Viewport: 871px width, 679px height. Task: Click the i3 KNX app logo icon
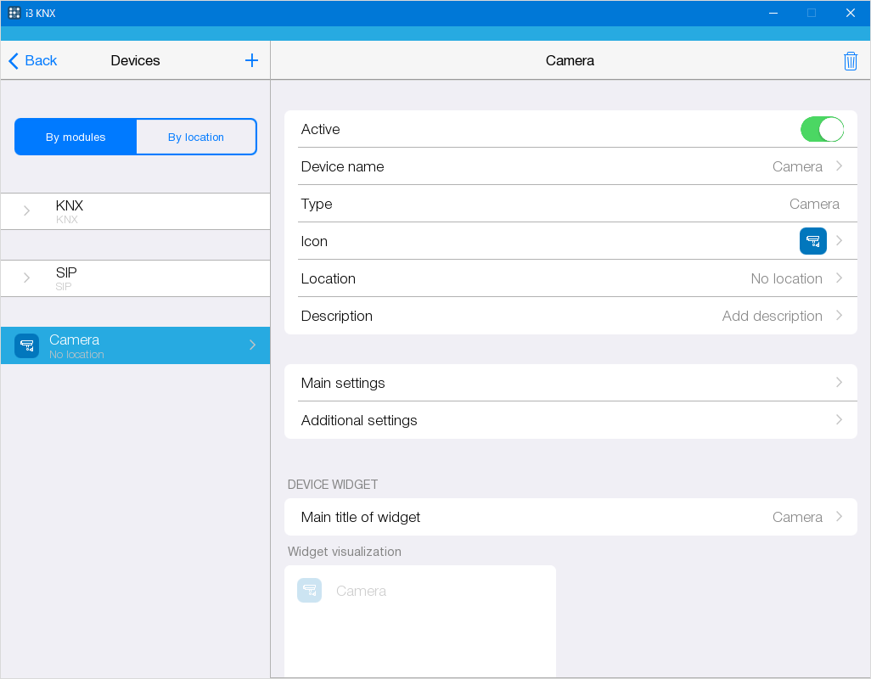(x=14, y=13)
